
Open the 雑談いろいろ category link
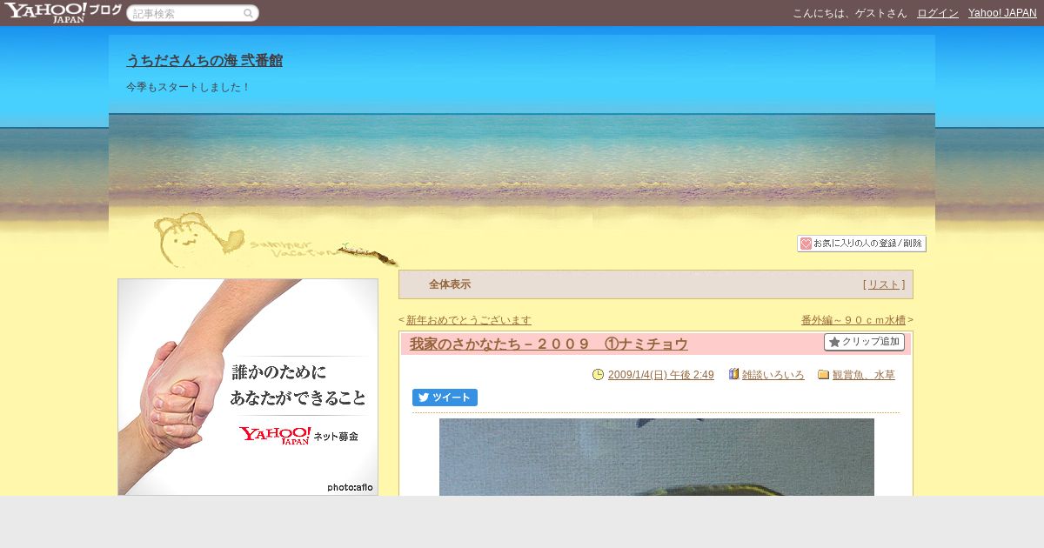[x=773, y=375]
